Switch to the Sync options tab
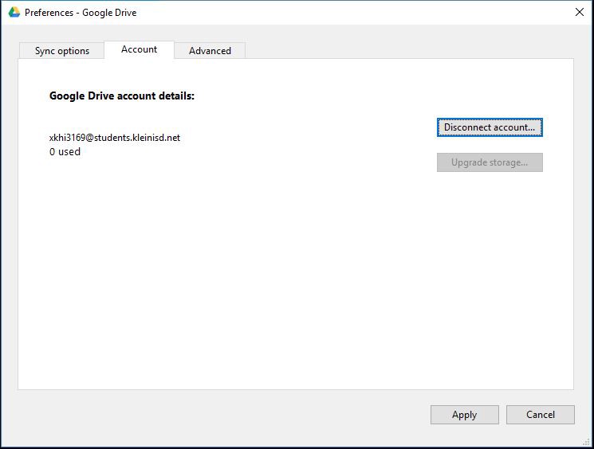This screenshot has width=594, height=449. [61, 51]
